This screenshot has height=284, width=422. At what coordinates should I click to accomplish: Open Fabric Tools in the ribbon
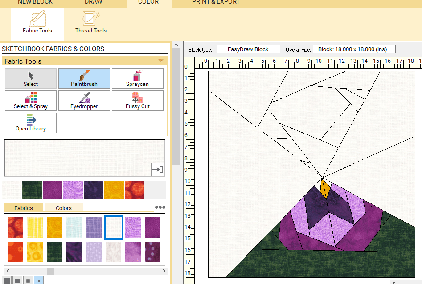[37, 23]
